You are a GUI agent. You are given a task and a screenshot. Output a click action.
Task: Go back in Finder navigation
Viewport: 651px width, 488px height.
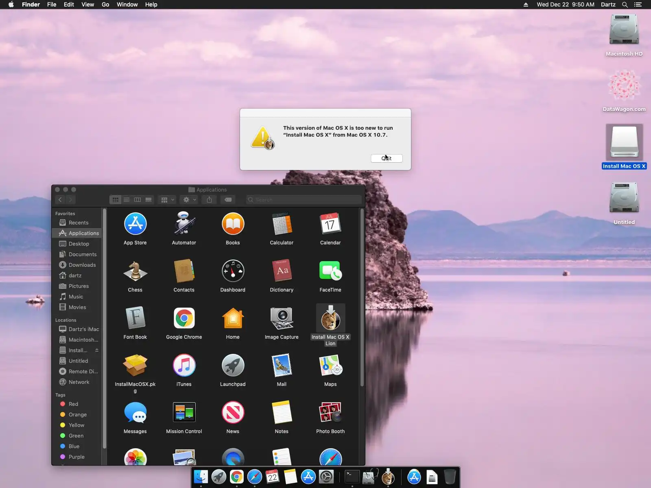(60, 200)
